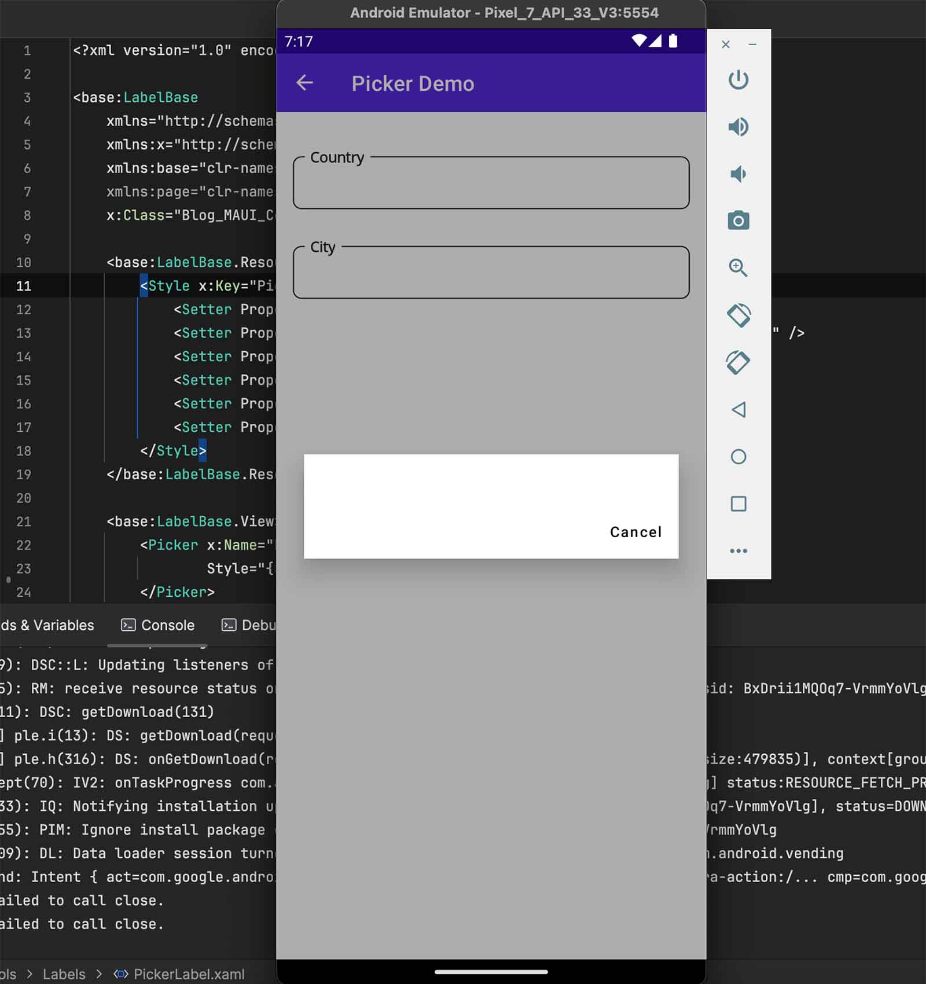Click the Android Emulator window title bar

point(491,13)
